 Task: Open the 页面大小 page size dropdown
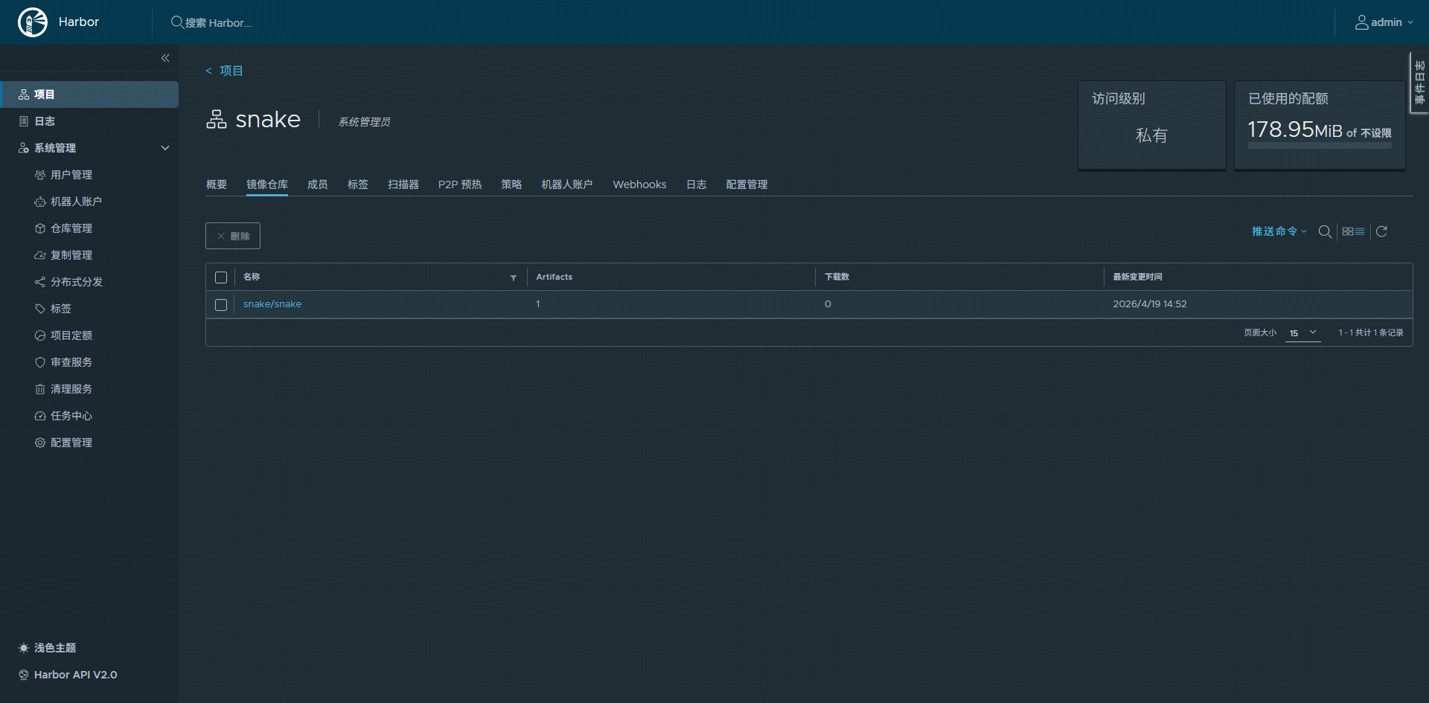point(1302,333)
